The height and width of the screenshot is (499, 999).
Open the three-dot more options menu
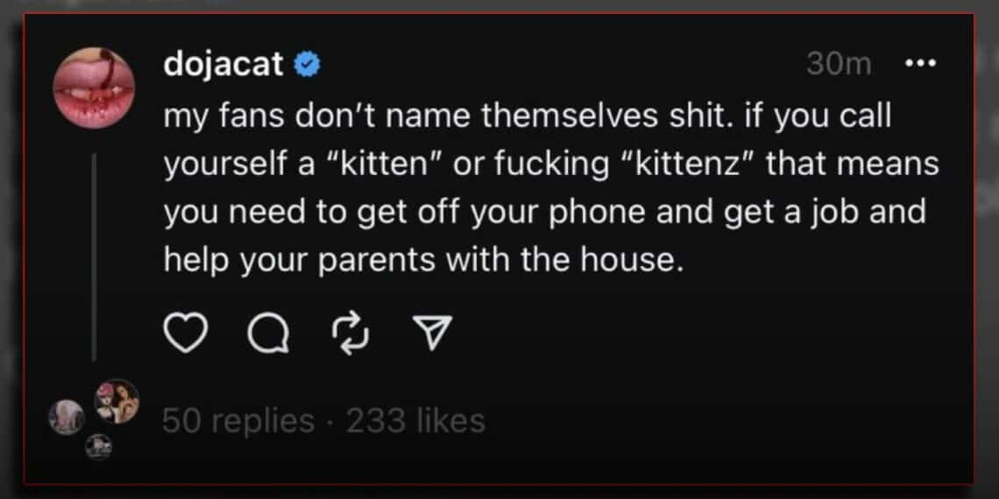tap(921, 64)
